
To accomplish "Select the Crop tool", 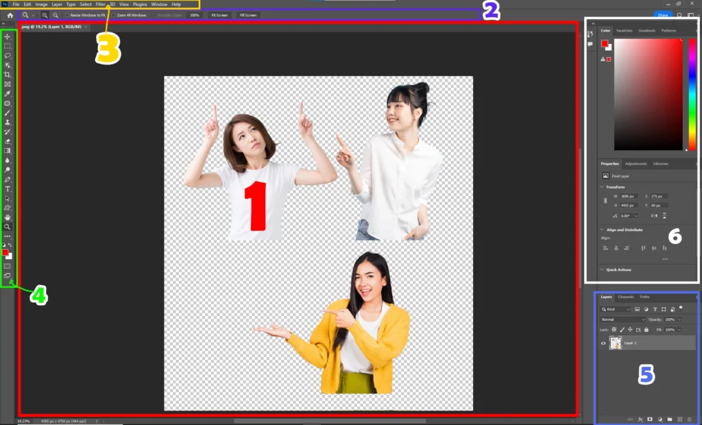I will (x=7, y=74).
